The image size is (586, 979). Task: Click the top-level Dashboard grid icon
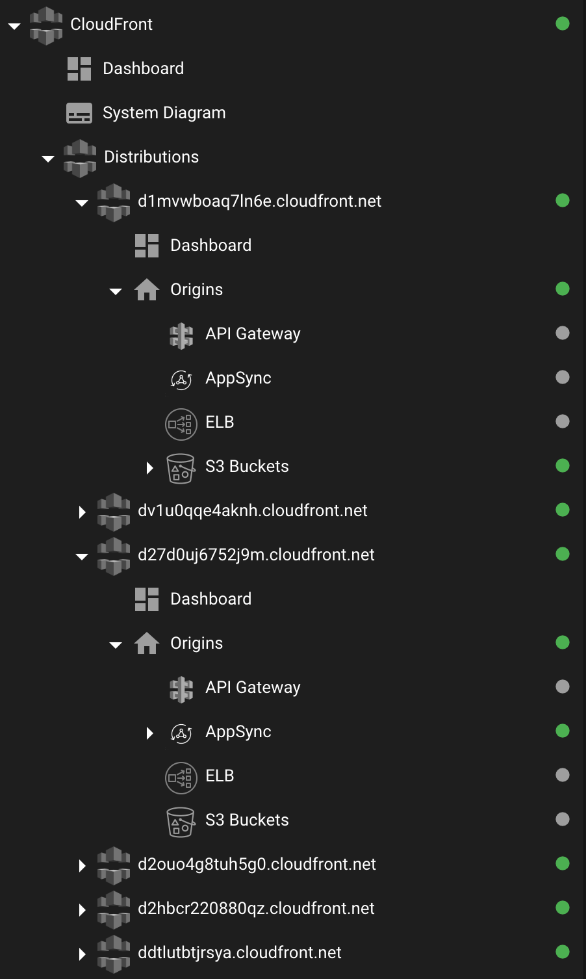[79, 69]
